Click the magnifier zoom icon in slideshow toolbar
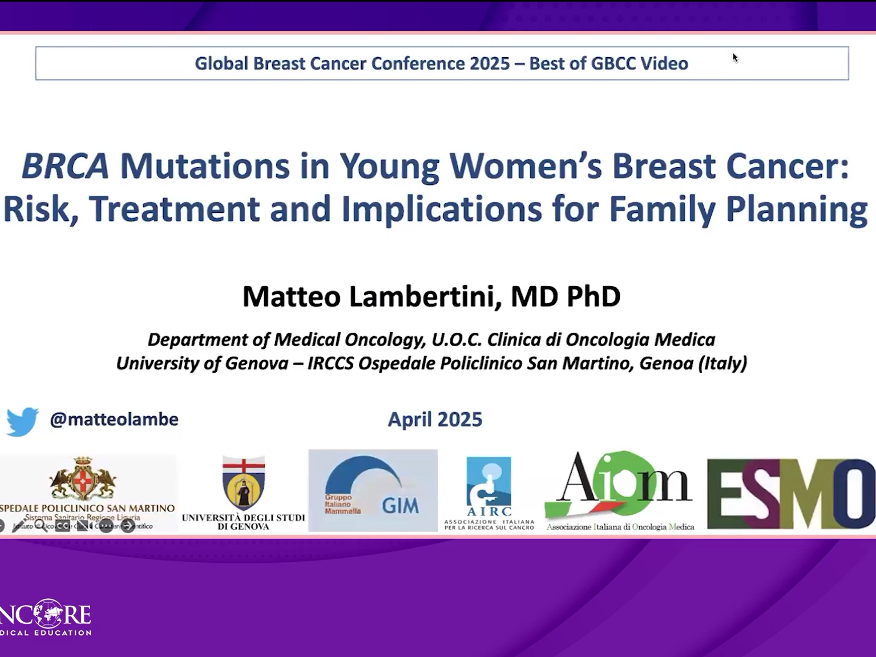Viewport: 876px width, 657px height. [x=41, y=526]
